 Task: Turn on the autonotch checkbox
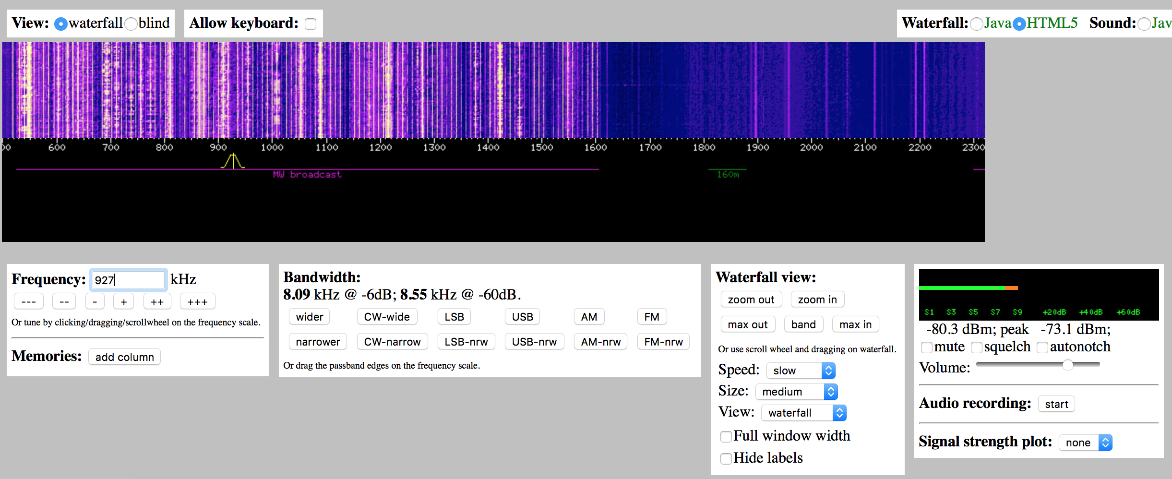(x=1042, y=347)
